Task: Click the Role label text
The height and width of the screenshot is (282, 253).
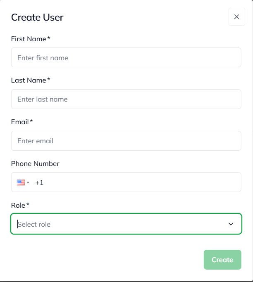Action: (x=18, y=205)
